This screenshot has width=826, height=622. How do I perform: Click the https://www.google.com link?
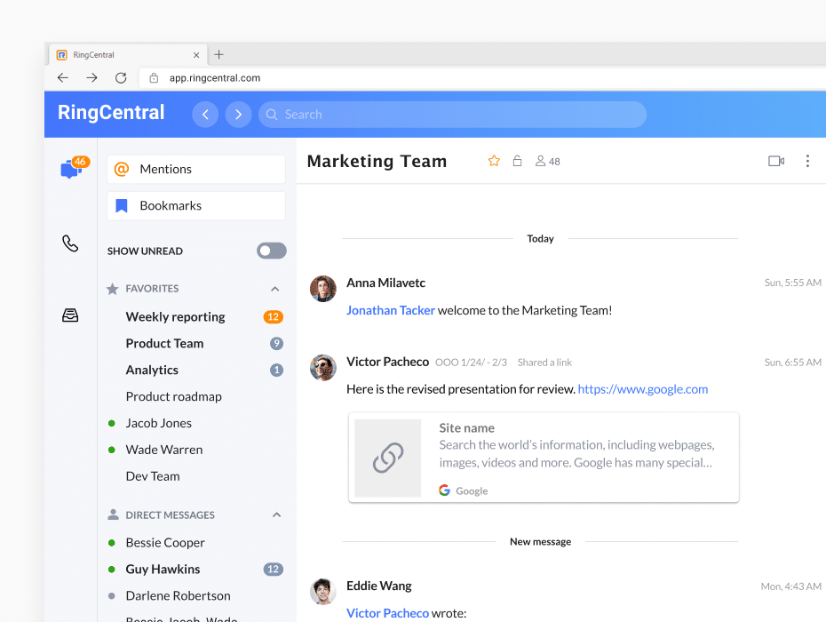[x=642, y=389]
